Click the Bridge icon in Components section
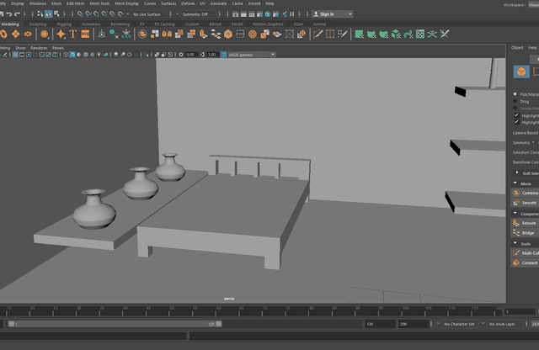539x350 pixels. coord(516,232)
